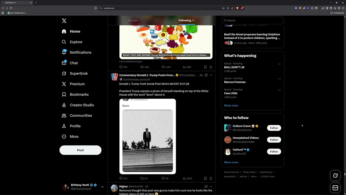
Task: Open Creator Studio
Action: 78,105
